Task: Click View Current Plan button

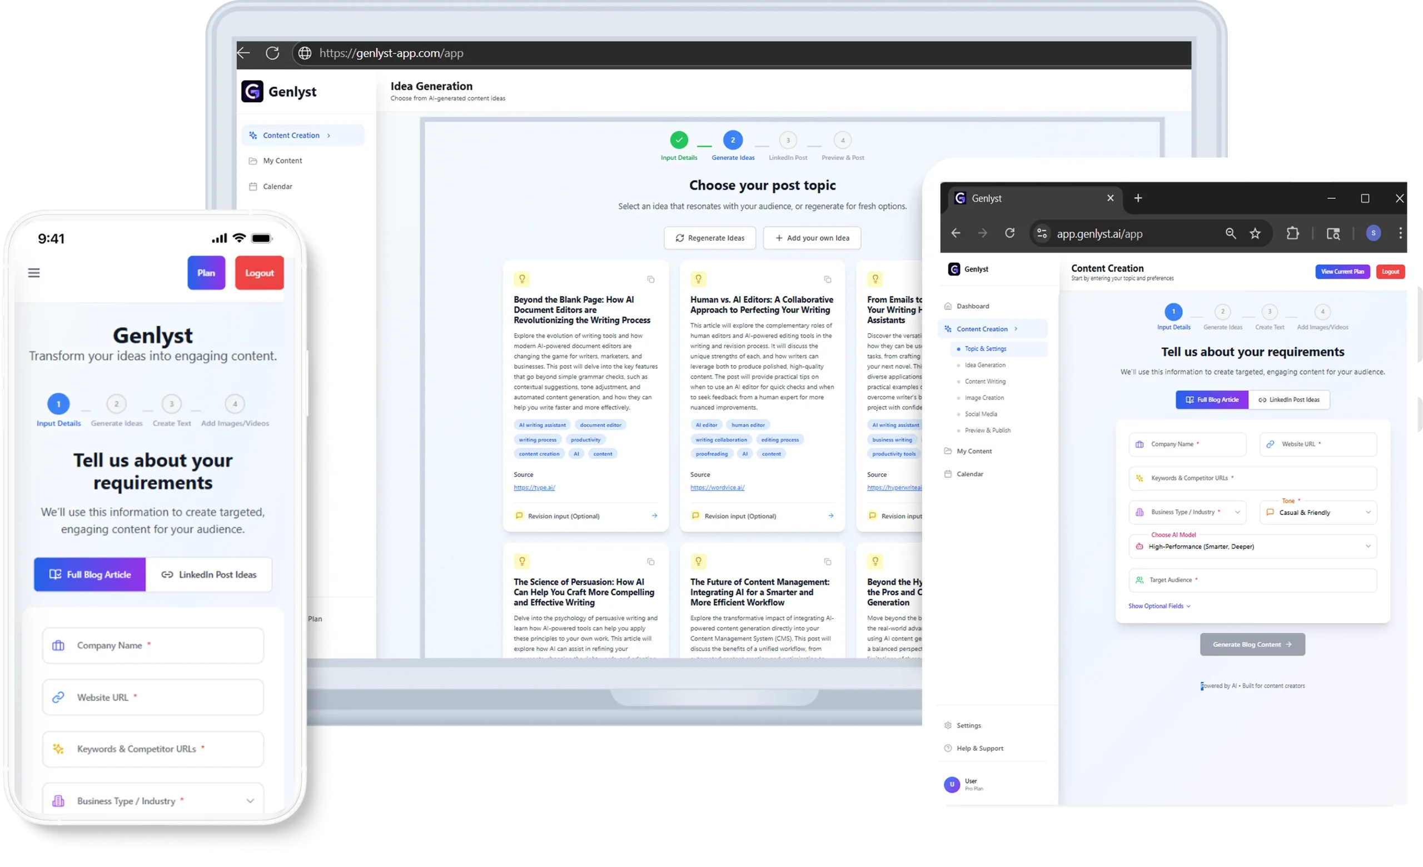Action: point(1343,271)
